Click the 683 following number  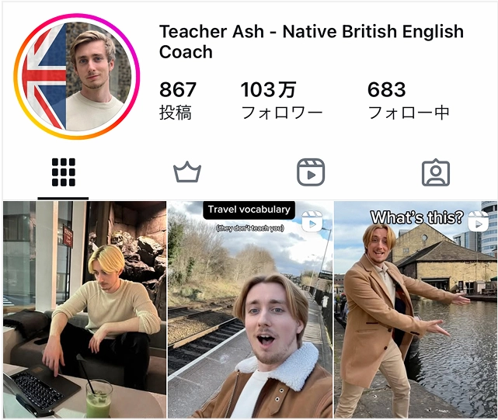(x=387, y=89)
